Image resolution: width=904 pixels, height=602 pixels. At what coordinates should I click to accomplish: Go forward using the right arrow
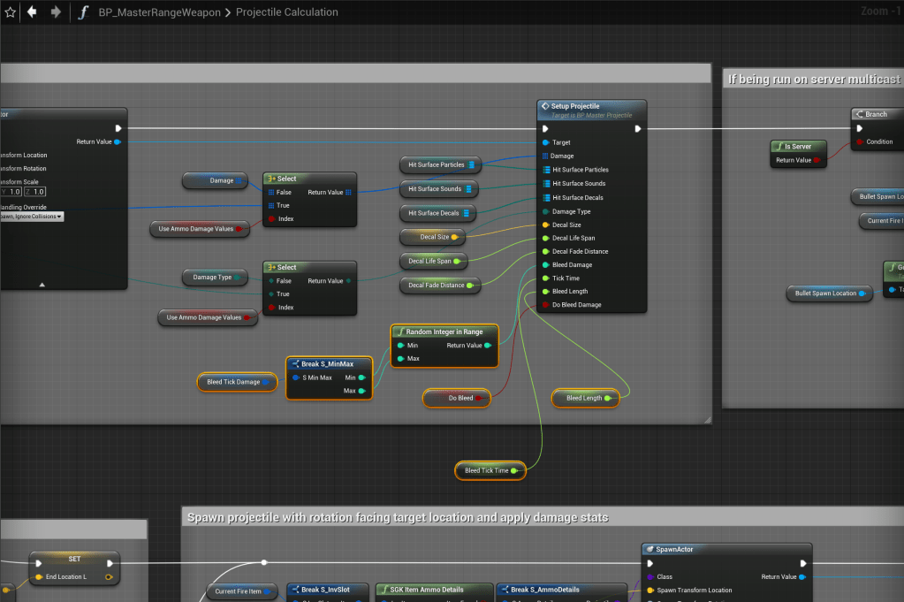56,12
